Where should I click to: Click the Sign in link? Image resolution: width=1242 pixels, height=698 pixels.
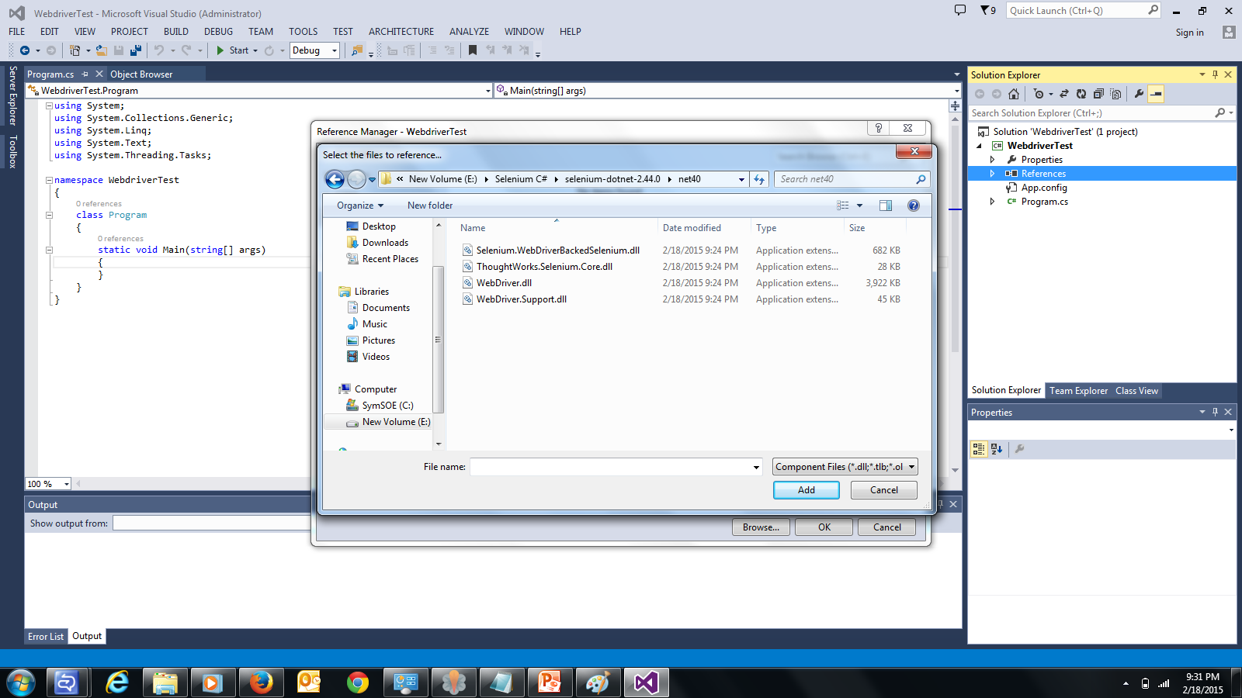[1189, 33]
